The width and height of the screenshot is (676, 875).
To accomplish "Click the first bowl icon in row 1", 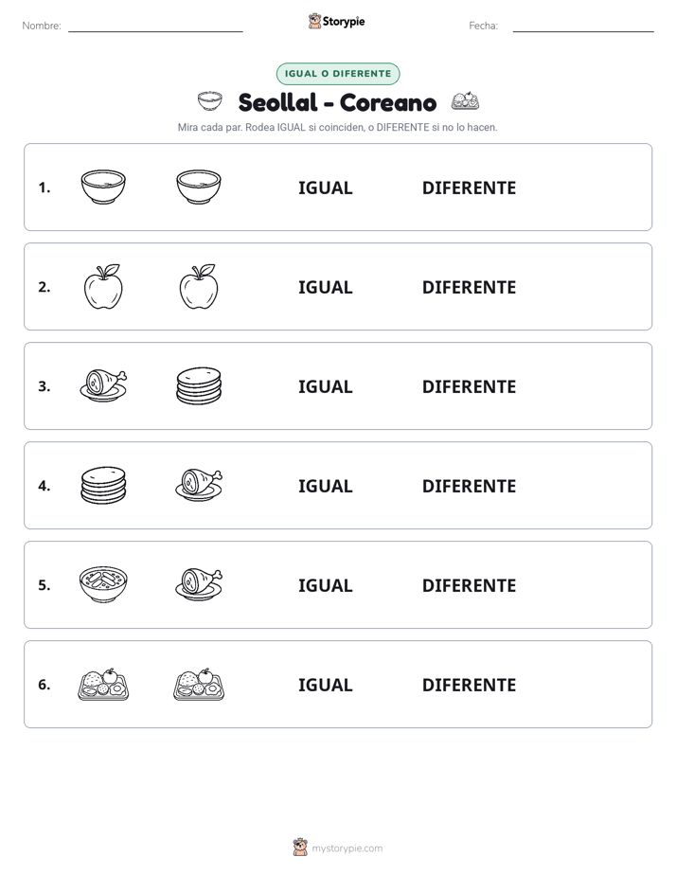I will pos(103,187).
